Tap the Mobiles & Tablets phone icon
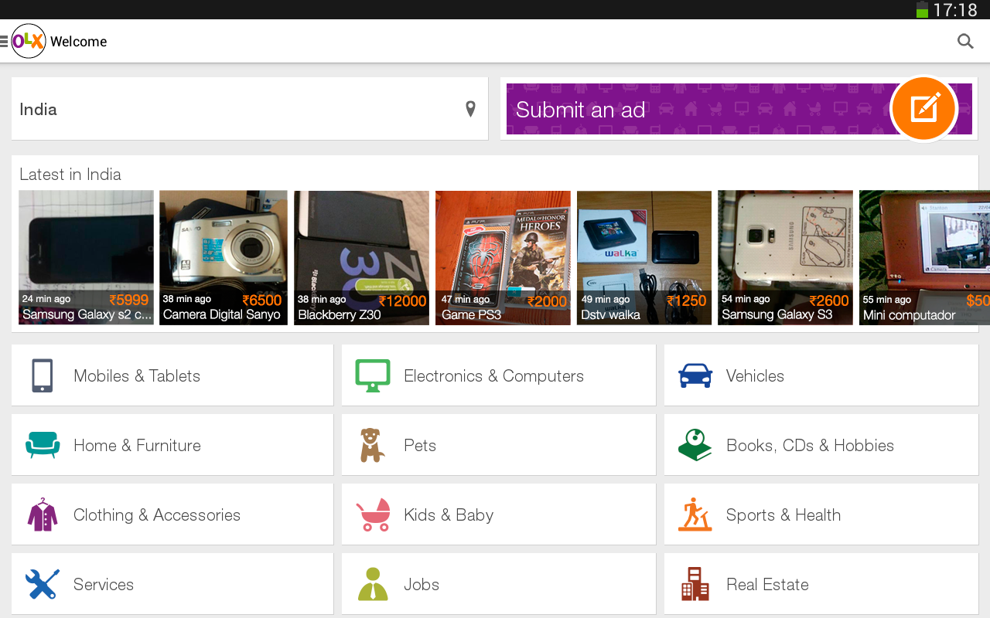 pyautogui.click(x=43, y=375)
